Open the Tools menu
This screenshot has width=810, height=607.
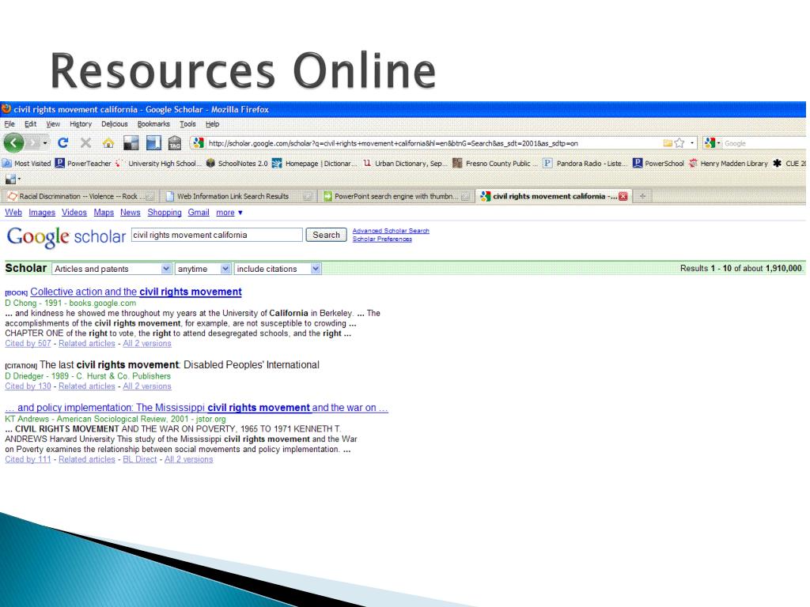(187, 124)
